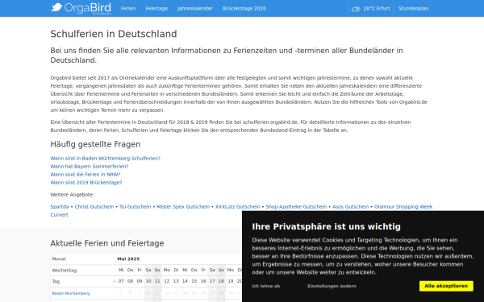Open 'Wann sind die Ferien in NRW?' link

pyautogui.click(x=86, y=175)
